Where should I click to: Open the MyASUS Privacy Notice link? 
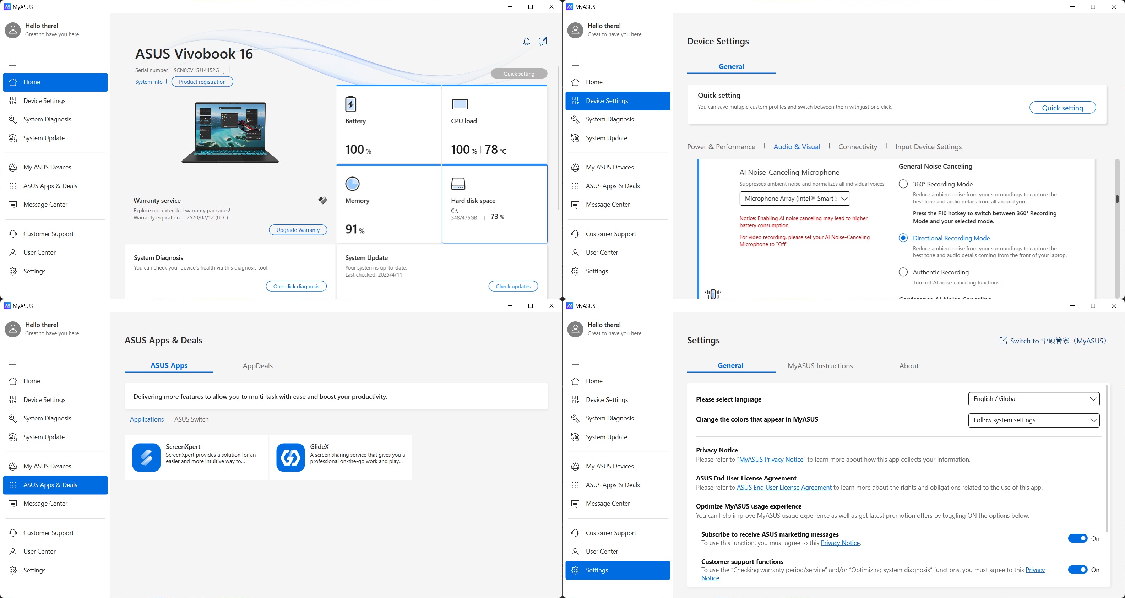point(771,460)
